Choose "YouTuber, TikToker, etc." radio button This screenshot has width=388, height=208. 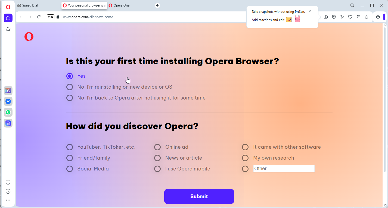click(70, 147)
